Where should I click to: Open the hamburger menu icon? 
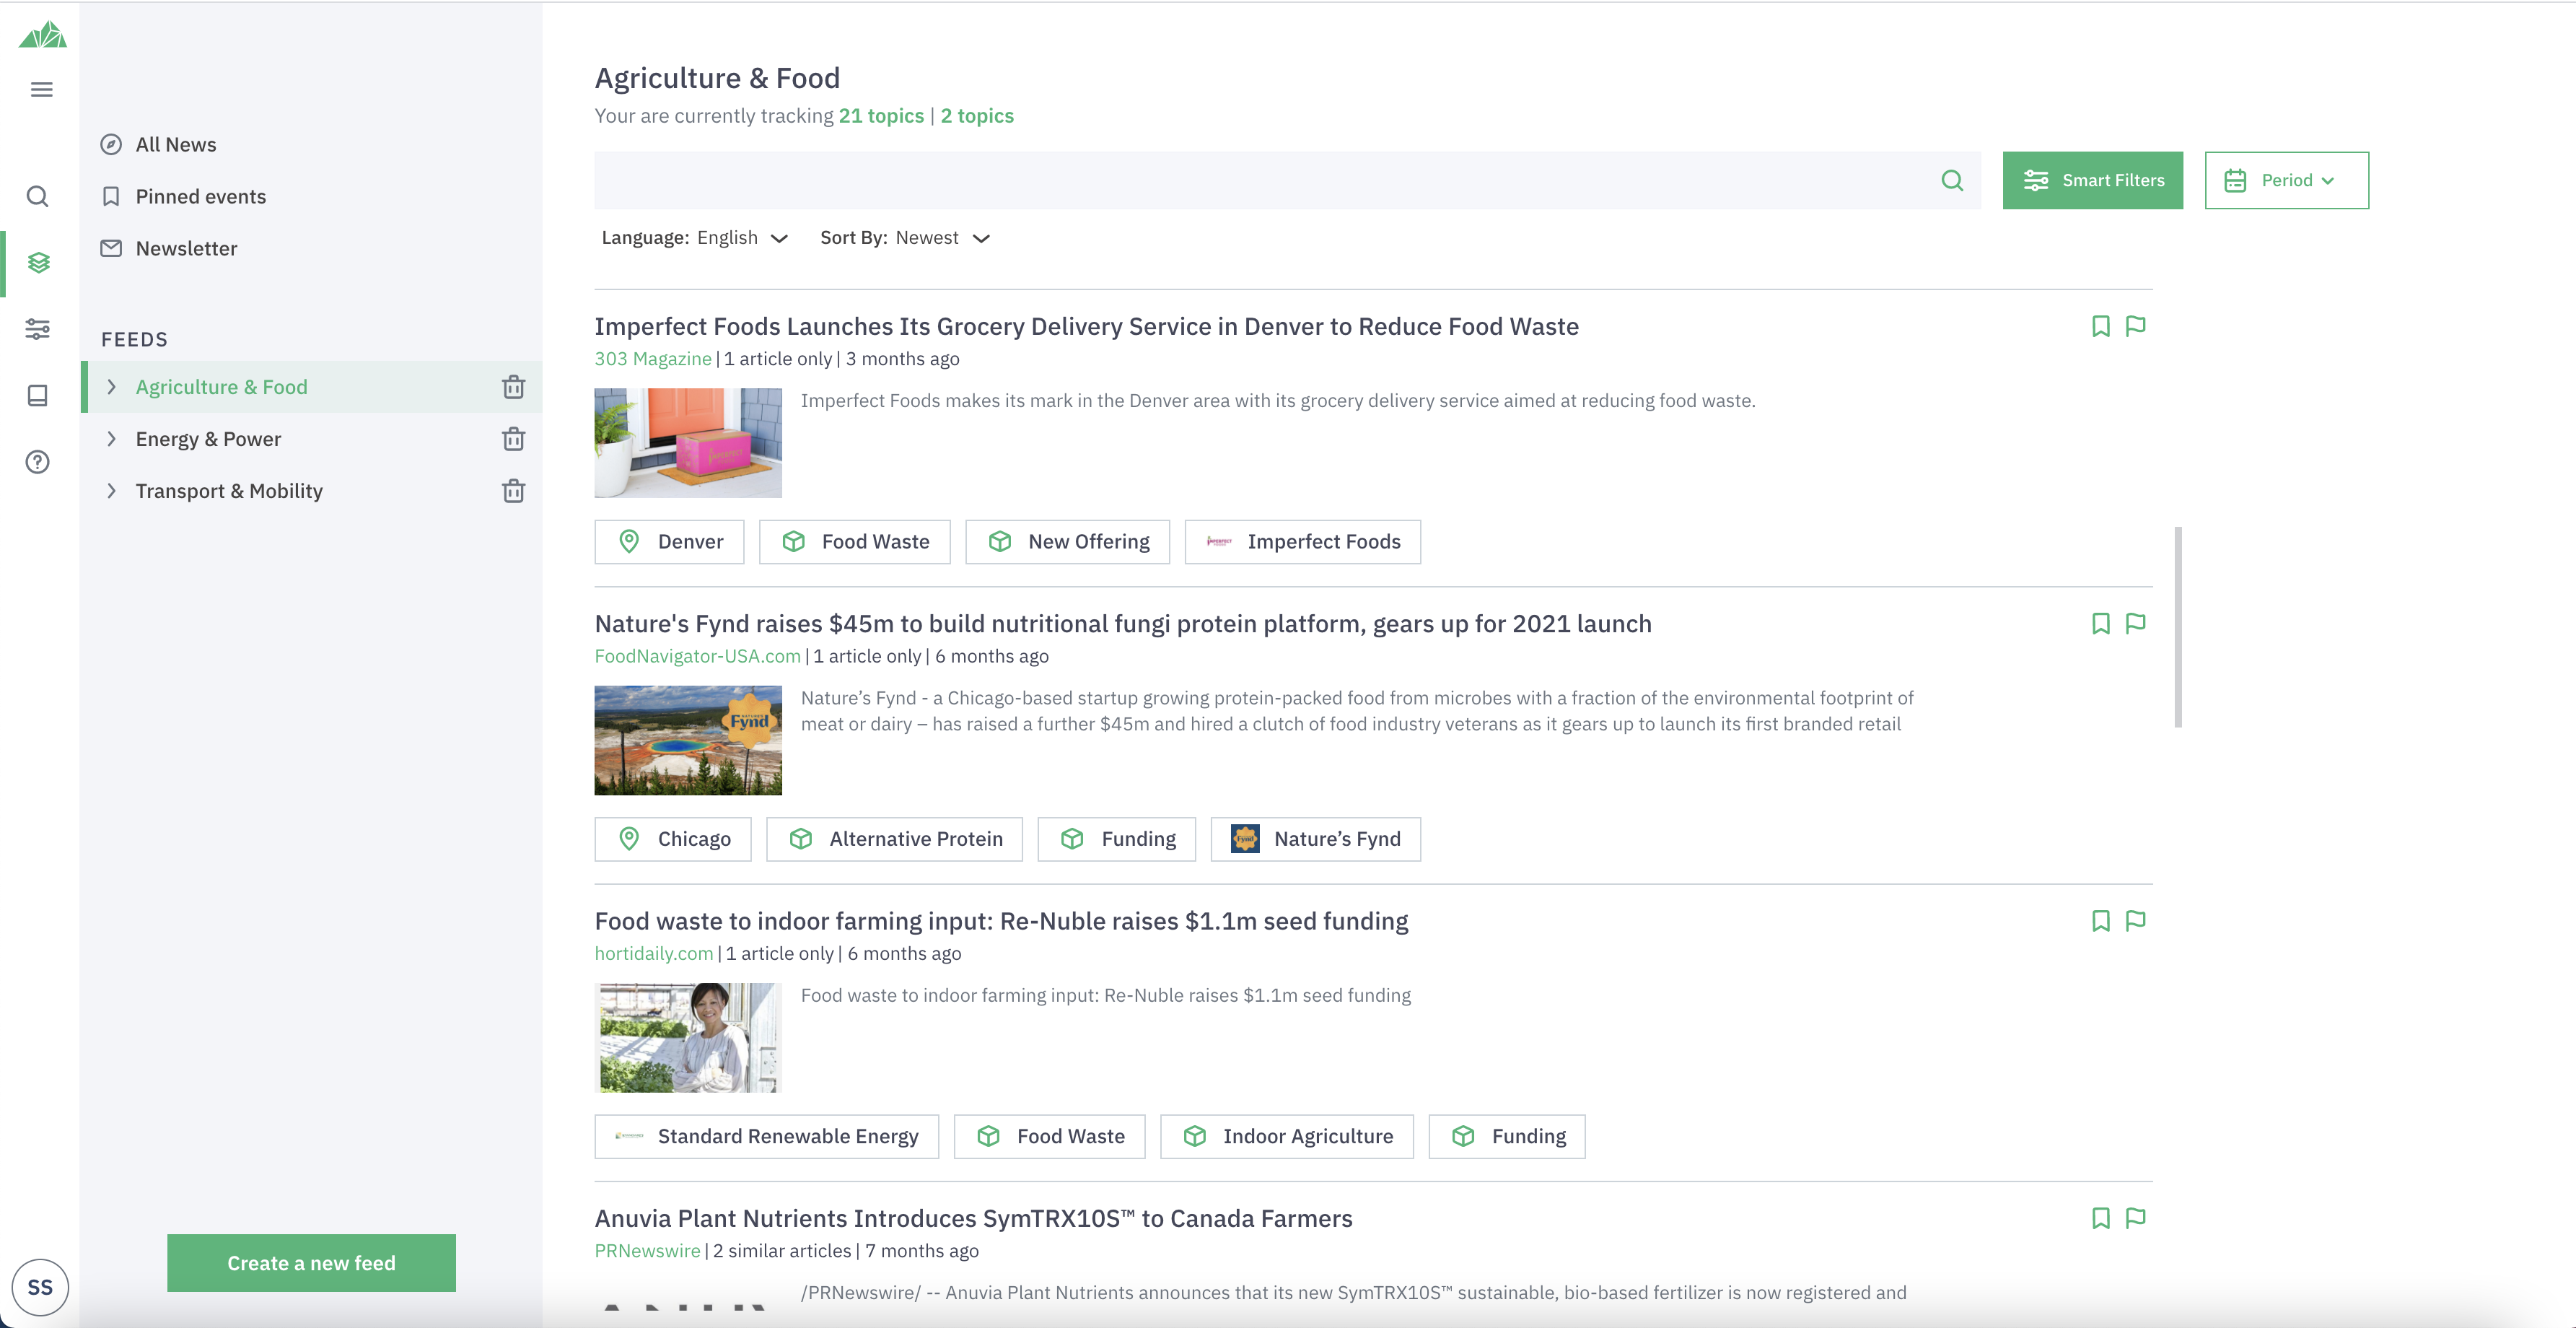(41, 90)
